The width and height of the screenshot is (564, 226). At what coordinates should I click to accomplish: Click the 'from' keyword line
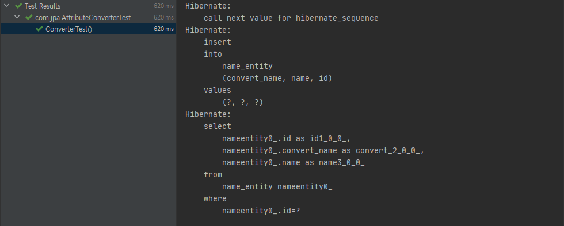pos(212,175)
